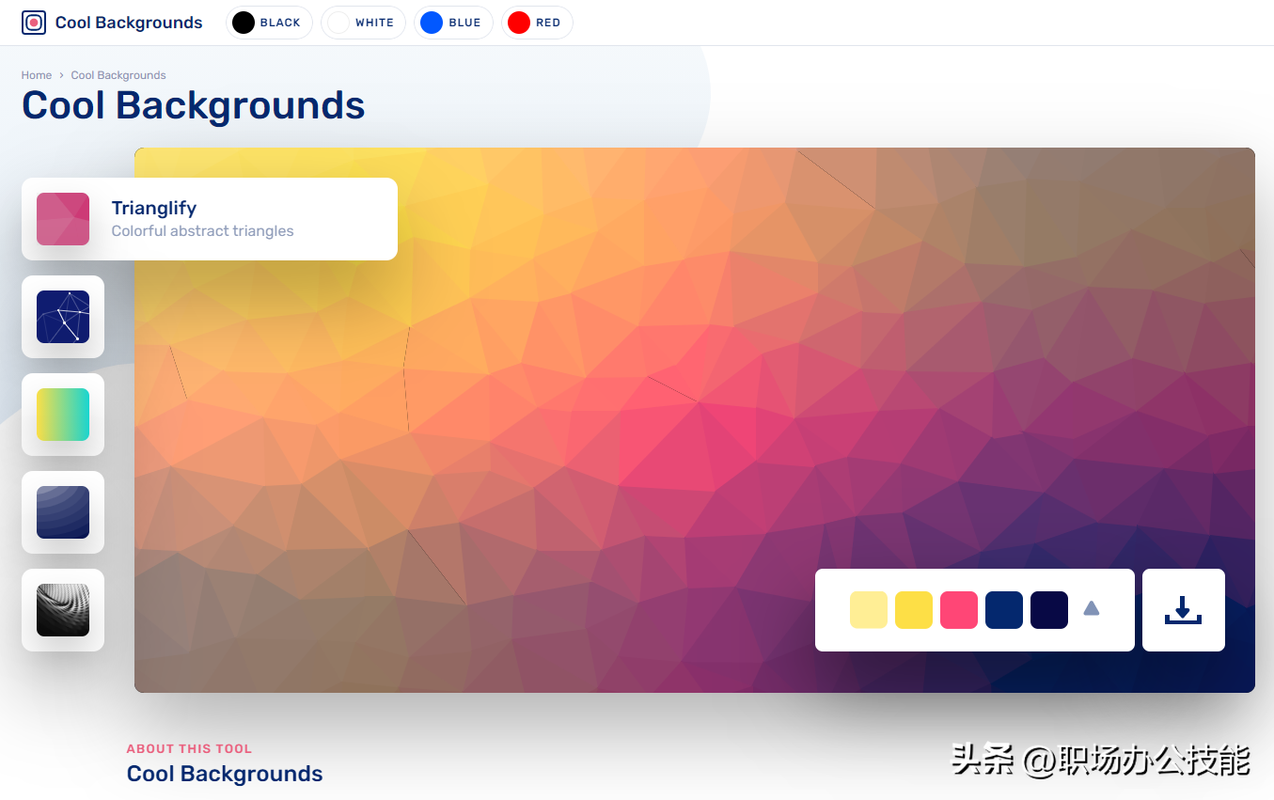Click the large 'Cool Backgrounds' page heading

194,106
